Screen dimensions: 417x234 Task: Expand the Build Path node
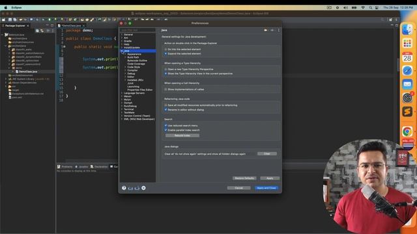[126, 57]
